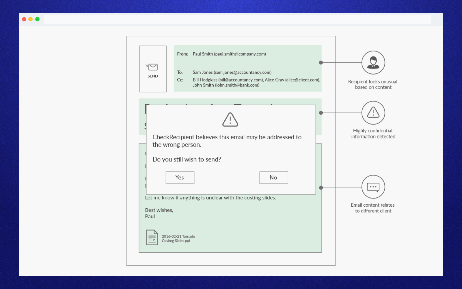Screen dimensions: 462x289
Task: Click the To recipient Sam Jones address
Action: point(232,72)
